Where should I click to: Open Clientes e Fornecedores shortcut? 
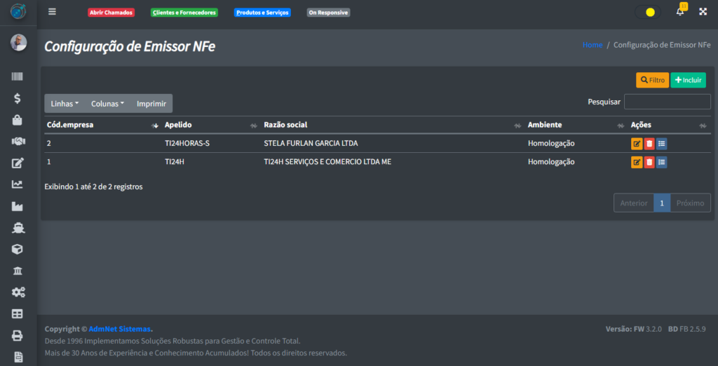tap(184, 13)
